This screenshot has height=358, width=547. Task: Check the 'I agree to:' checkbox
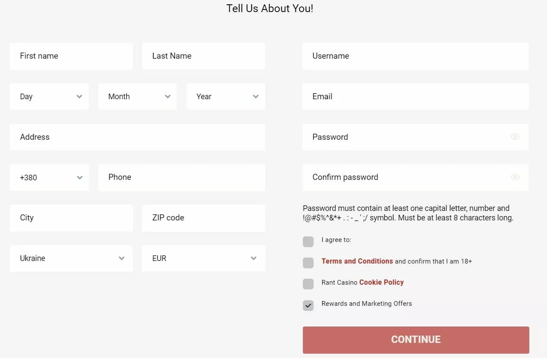[308, 242]
